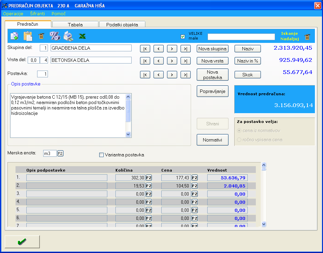Click the Nova skupina button

(x=213, y=49)
